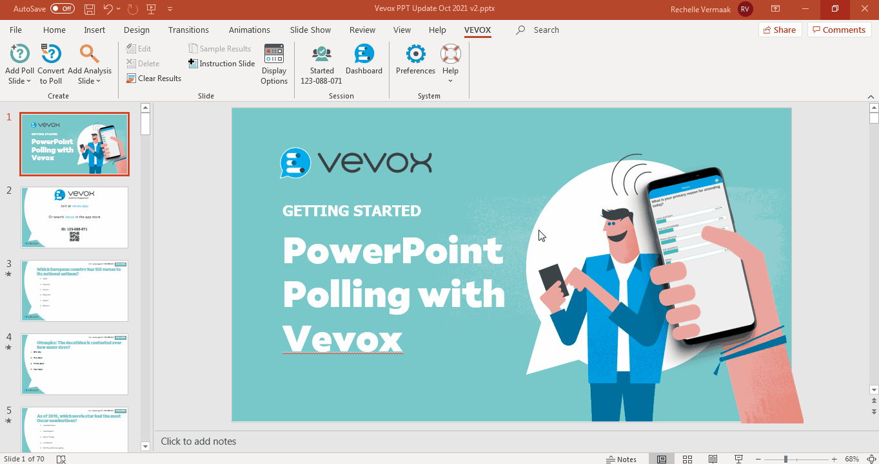Select slide 4 thumbnail

tap(74, 364)
